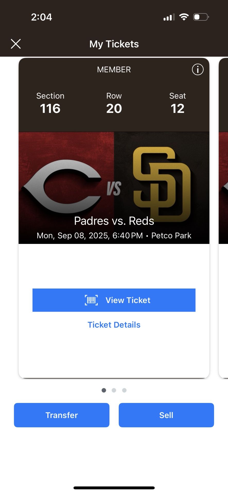Go to the third ticket page dot
The image size is (228, 494).
(124, 390)
